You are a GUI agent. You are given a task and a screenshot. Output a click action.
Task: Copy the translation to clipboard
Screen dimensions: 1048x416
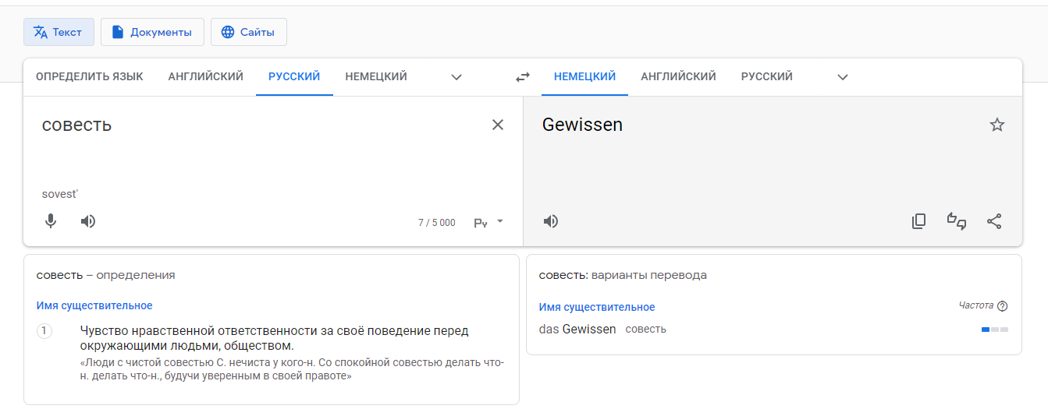tap(919, 221)
